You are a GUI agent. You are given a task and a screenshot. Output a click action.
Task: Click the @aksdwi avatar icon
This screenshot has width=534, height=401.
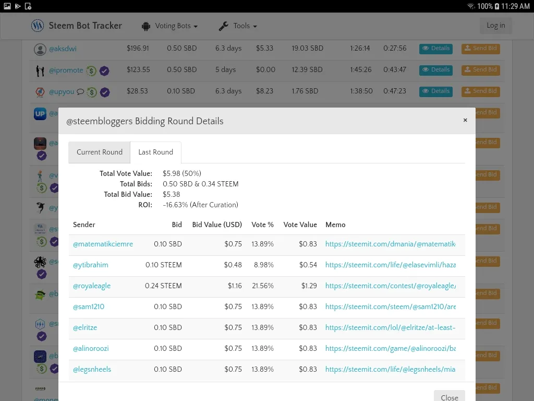click(40, 50)
